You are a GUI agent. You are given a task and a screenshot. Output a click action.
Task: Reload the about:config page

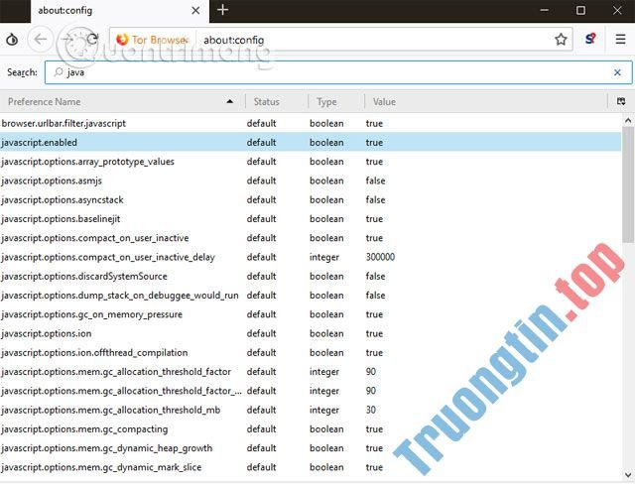coord(91,40)
